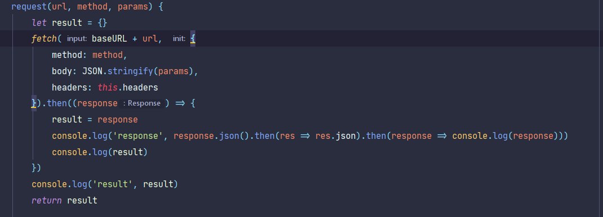
Task: Click console.log(result) inside the callback
Action: [x=100, y=152]
